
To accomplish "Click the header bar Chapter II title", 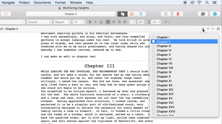I will [x=11, y=29].
